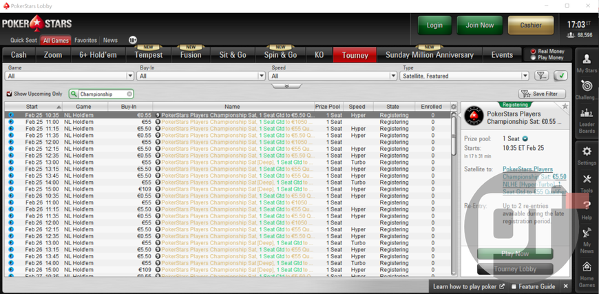The height and width of the screenshot is (294, 599).
Task: Click the Championship search input field
Action: [103, 94]
